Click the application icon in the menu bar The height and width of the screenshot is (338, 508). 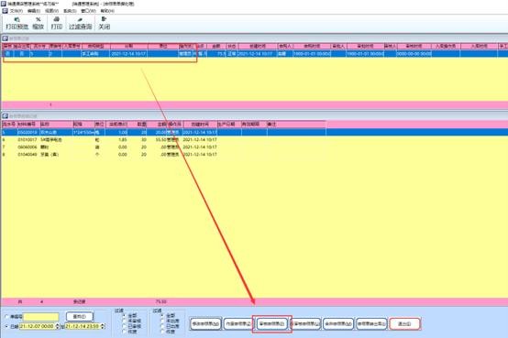pyautogui.click(x=5, y=11)
